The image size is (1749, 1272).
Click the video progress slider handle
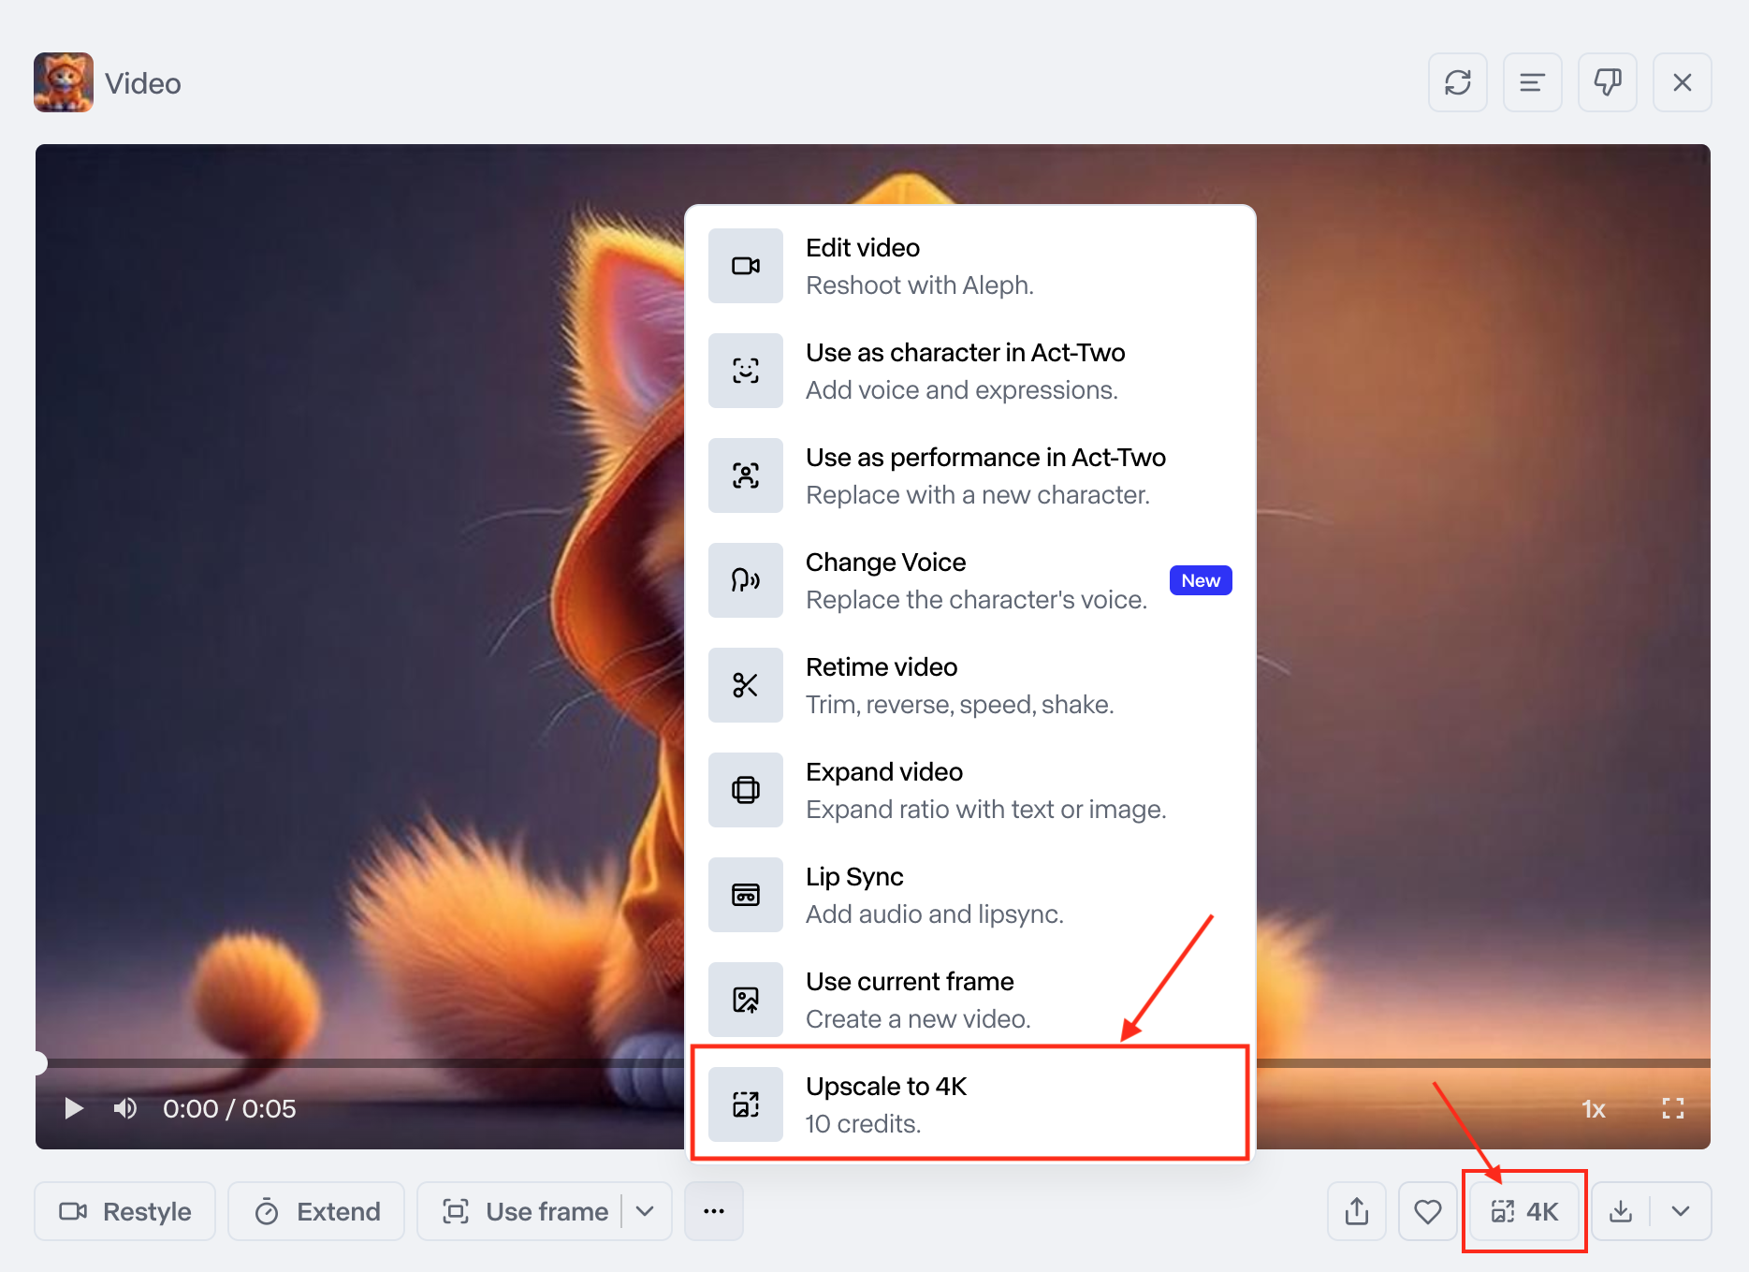[37, 1062]
